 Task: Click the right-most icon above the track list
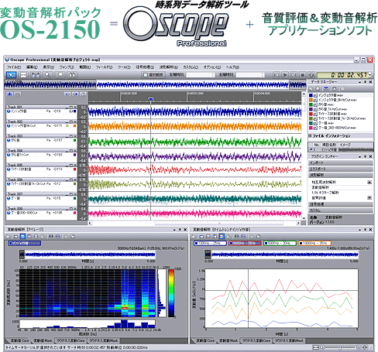pyautogui.click(x=83, y=94)
